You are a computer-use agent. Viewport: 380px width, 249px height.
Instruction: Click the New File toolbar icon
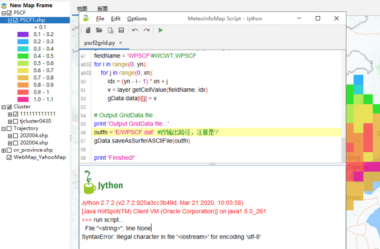click(88, 30)
